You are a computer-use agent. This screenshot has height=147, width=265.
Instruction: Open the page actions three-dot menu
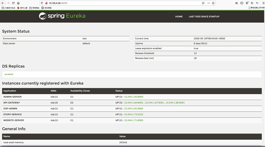coord(209,3)
